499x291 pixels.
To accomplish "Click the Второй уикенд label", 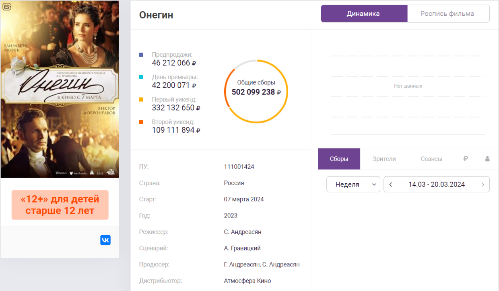I will tap(173, 122).
